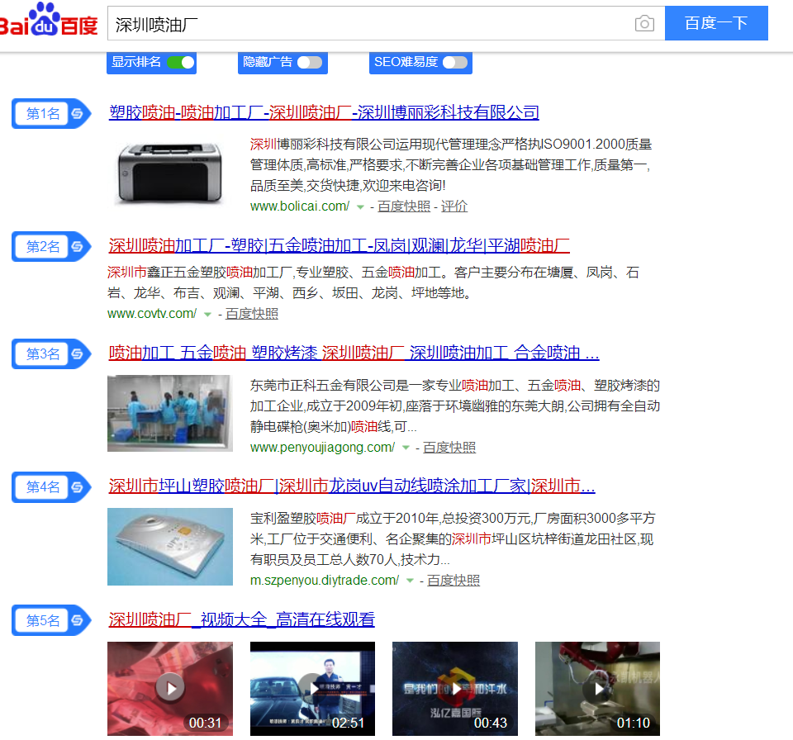Image resolution: width=793 pixels, height=740 pixels.
Task: Open the Baidu logo homepage
Action: [x=49, y=20]
